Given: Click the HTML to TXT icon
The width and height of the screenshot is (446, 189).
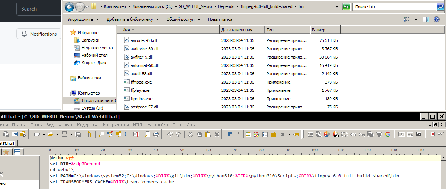Looking at the screenshot, I should (344, 134).
